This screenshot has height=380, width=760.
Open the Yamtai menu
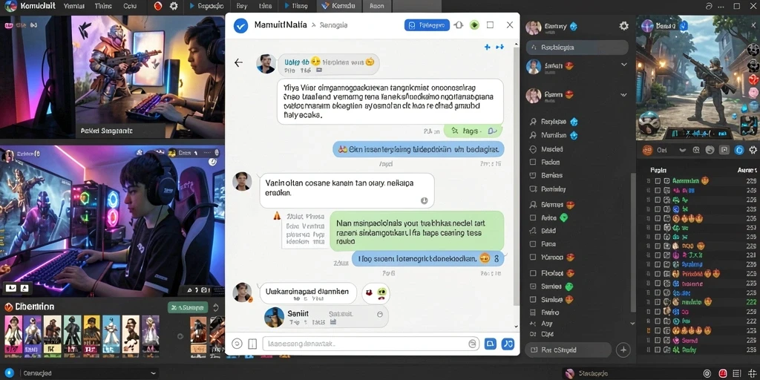(73, 6)
